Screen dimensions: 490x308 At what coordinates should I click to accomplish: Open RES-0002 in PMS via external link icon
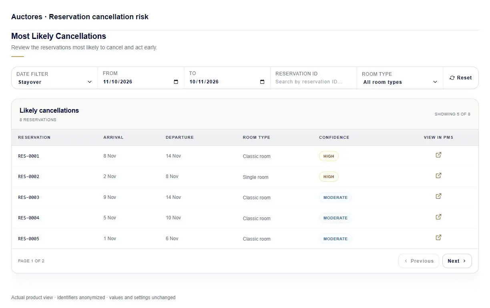coord(438,175)
